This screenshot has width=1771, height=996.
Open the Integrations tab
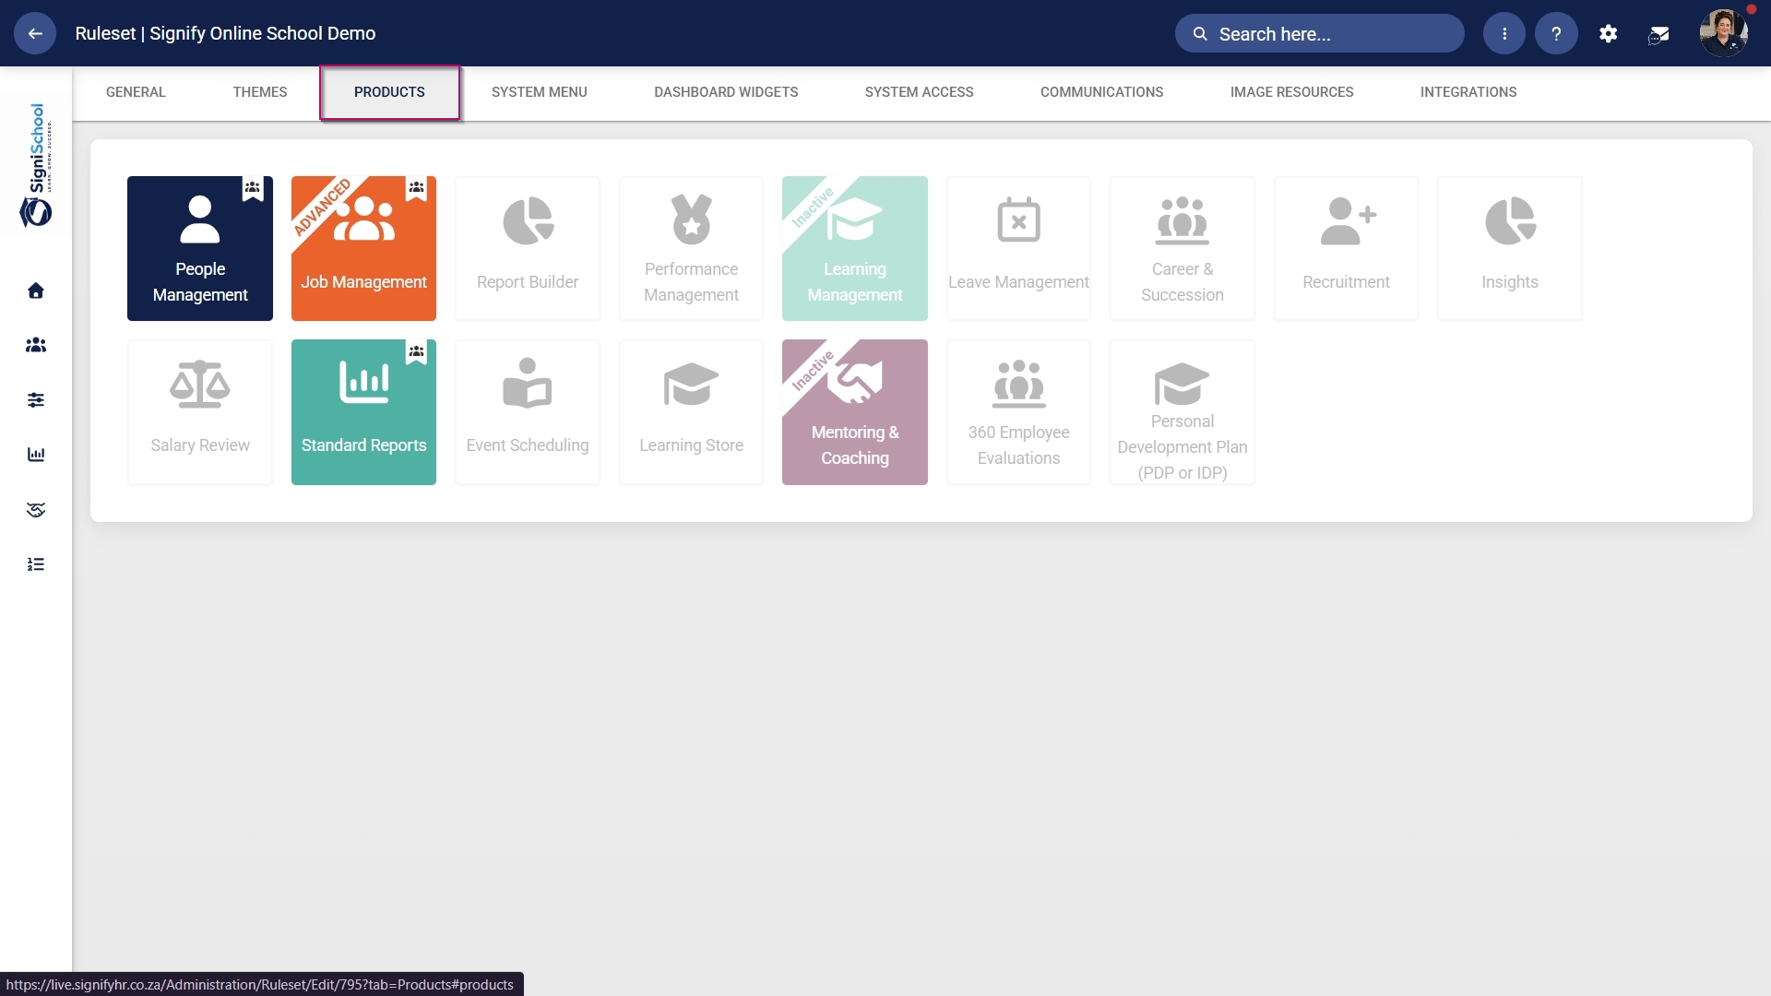(1468, 92)
